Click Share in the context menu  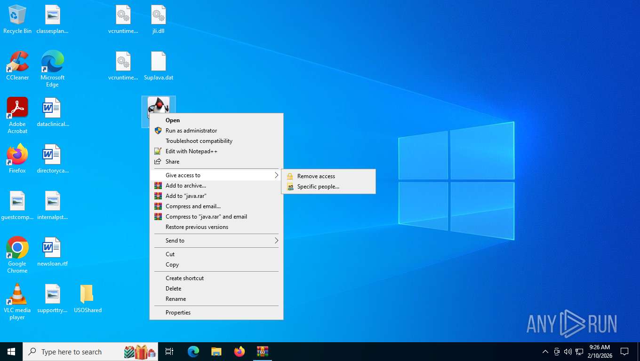[216, 162]
